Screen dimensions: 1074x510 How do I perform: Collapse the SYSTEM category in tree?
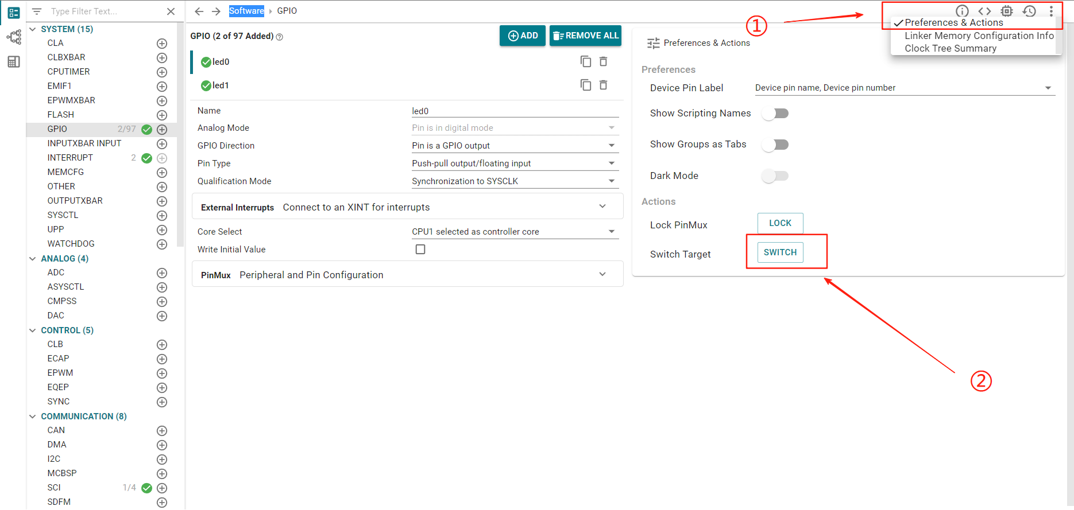pos(33,29)
